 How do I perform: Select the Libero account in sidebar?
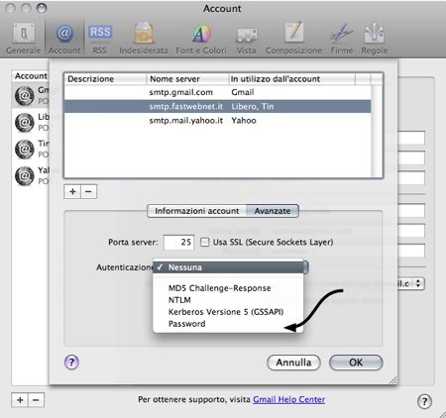pyautogui.click(x=31, y=122)
